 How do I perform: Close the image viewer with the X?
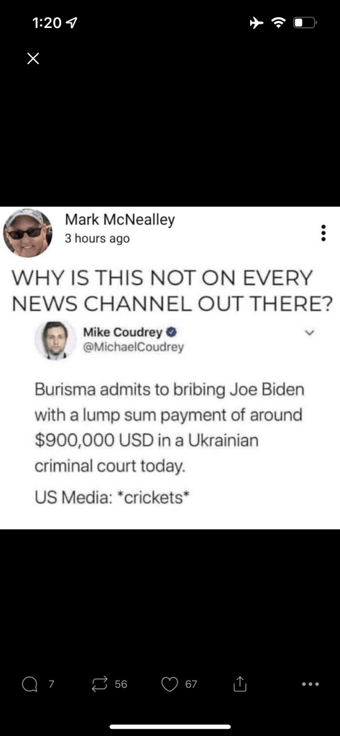pyautogui.click(x=32, y=58)
